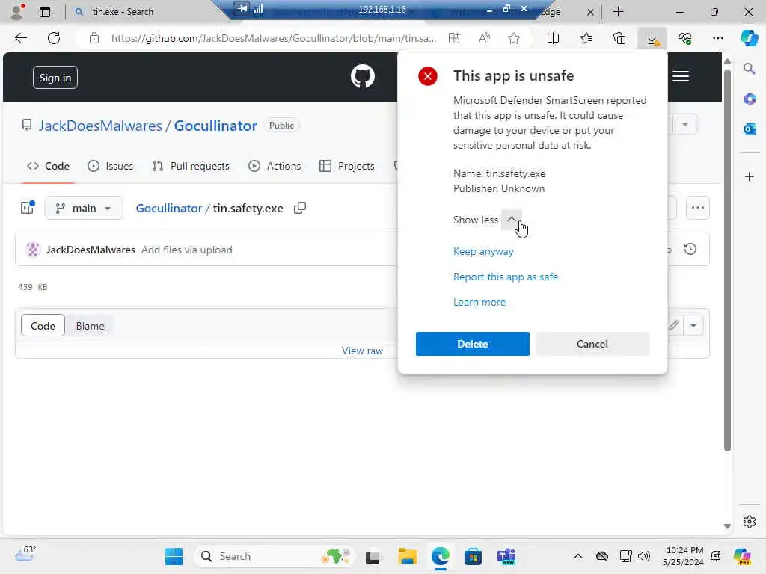Click Cancel in the unsafe dialog
Viewport: 766px width, 574px height.
click(592, 344)
